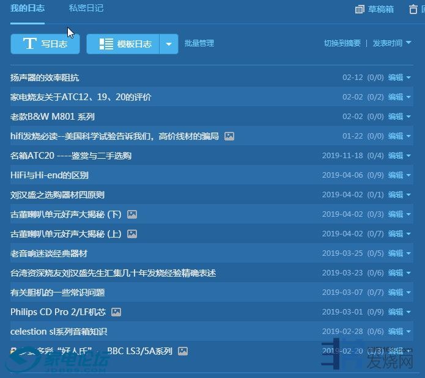Open the 发表时间 sort dropdown
Image resolution: width=425 pixels, height=378 pixels.
pyautogui.click(x=391, y=43)
